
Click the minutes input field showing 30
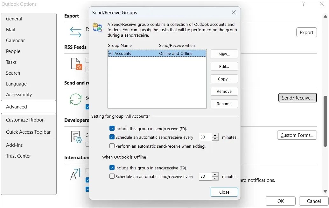click(205, 137)
